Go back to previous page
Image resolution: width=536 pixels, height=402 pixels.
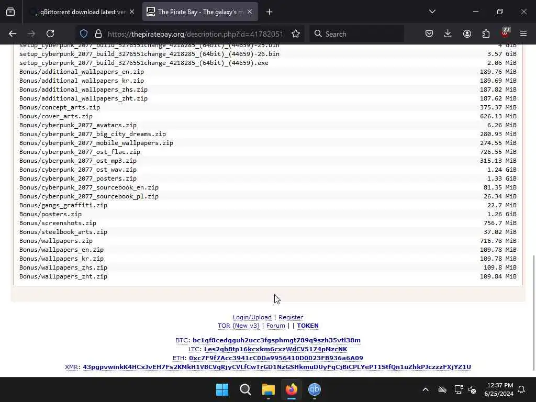[x=13, y=33]
